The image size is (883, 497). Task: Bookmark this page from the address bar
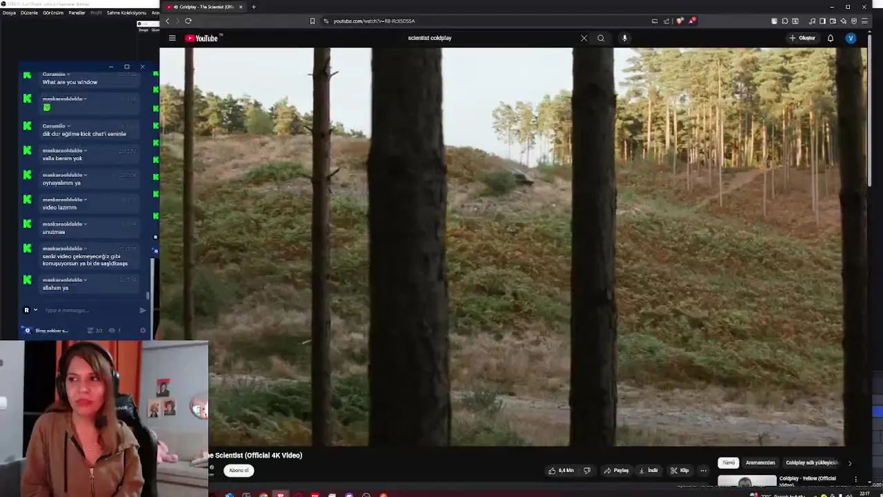point(312,21)
